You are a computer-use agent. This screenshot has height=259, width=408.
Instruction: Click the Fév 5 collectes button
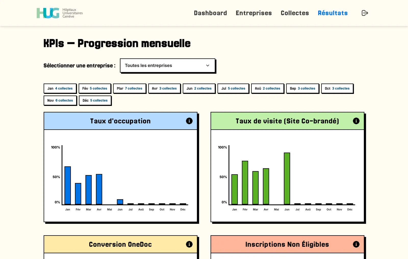(x=95, y=89)
